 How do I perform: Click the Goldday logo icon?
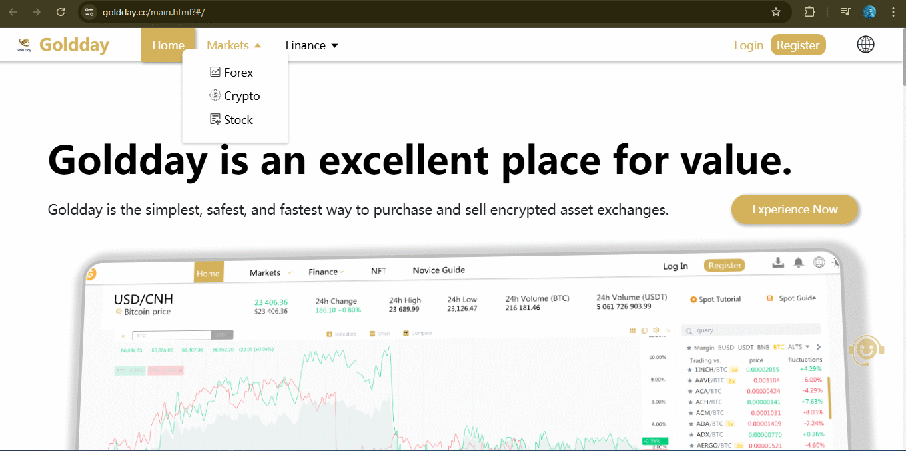point(25,45)
